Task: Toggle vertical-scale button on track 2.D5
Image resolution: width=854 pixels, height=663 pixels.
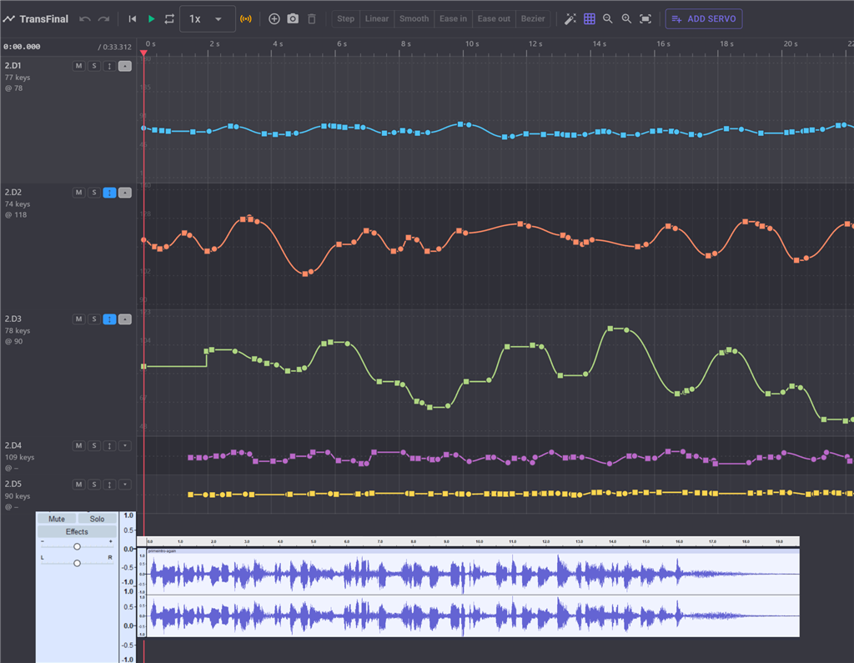Action: (x=109, y=485)
